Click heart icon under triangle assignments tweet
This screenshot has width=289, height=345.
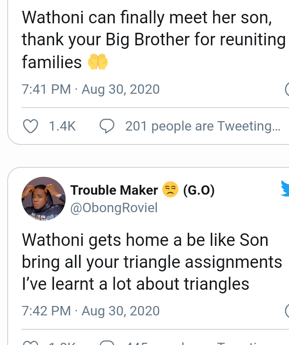click(x=30, y=343)
